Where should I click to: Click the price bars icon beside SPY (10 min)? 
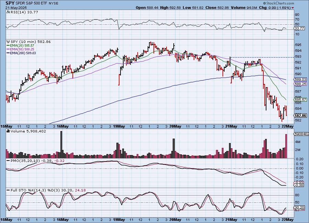pos(8,42)
